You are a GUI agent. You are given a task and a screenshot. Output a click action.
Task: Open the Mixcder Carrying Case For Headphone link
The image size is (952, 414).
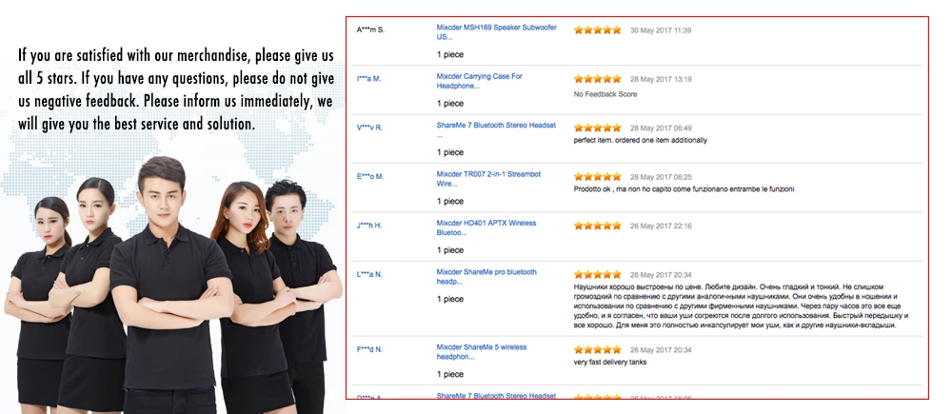tap(479, 81)
